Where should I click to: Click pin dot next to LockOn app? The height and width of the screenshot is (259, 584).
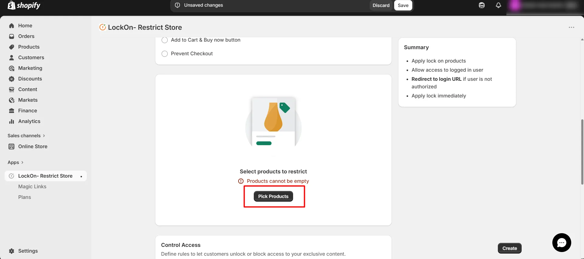(81, 176)
